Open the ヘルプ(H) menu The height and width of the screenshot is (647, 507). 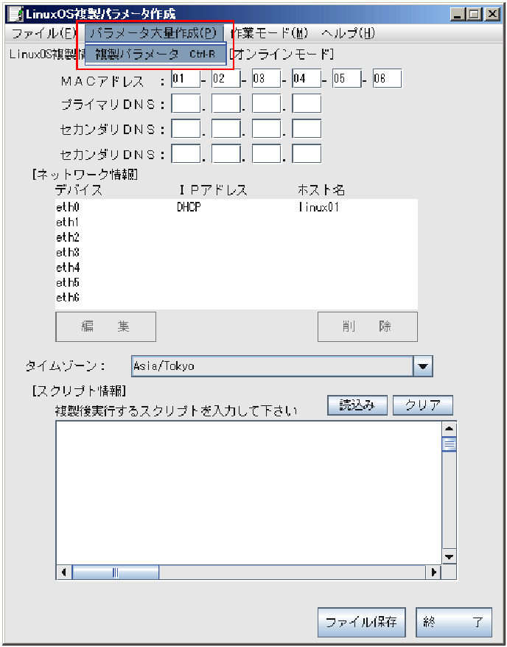tap(348, 33)
